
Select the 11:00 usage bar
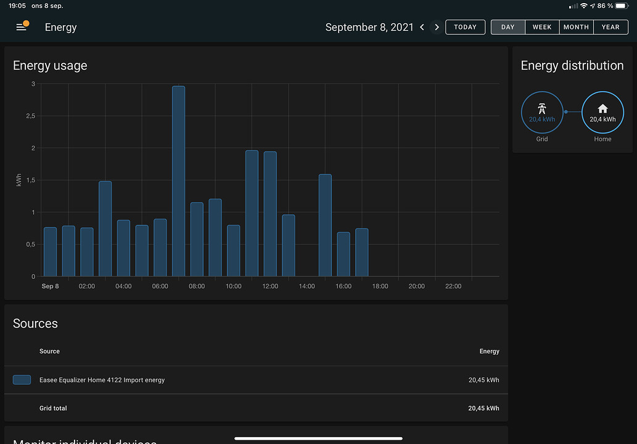tap(252, 214)
